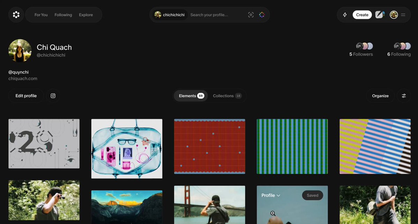Open the person walking in greenery photo
This screenshot has height=224, width=418.
[375, 205]
